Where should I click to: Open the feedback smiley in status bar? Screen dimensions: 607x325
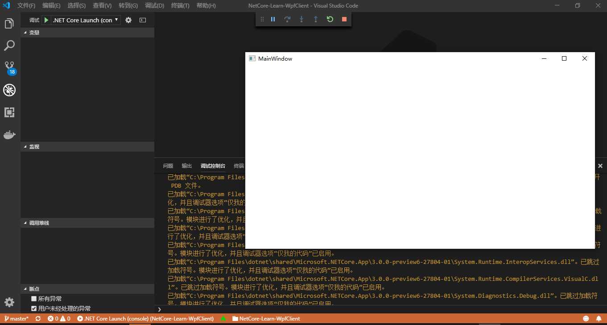point(586,319)
